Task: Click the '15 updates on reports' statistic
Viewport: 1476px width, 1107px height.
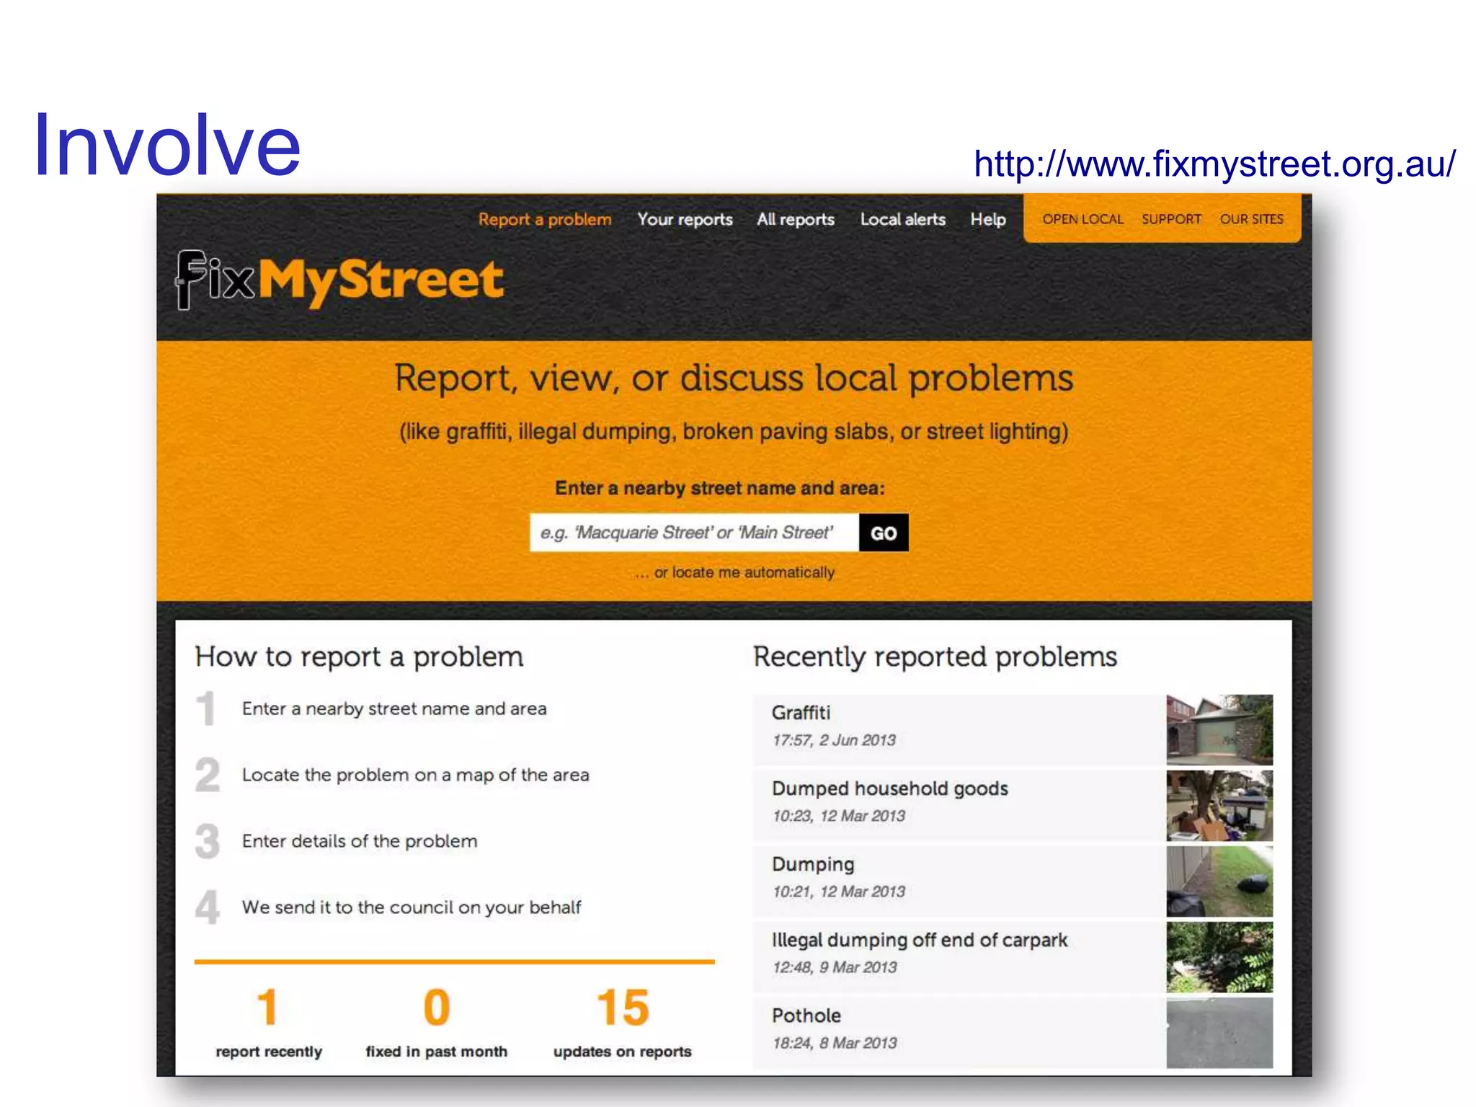Action: tap(623, 1023)
